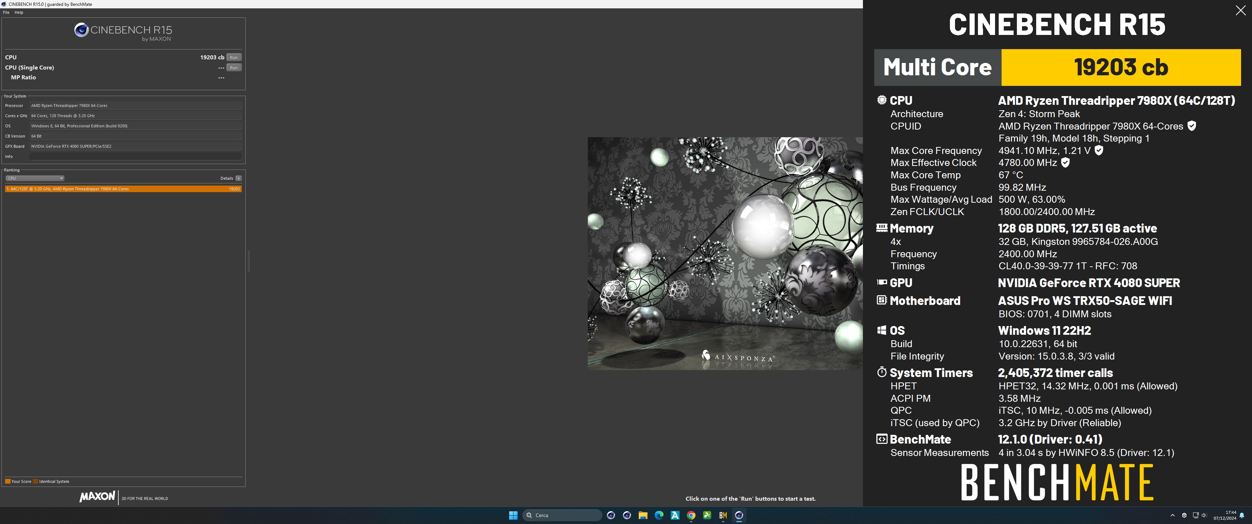The image size is (1252, 524).
Task: Click the Your Score orange legend swatch
Action: pyautogui.click(x=8, y=482)
